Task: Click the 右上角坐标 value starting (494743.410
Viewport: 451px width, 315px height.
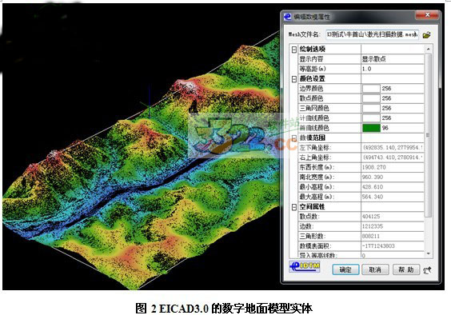Action: coord(393,157)
